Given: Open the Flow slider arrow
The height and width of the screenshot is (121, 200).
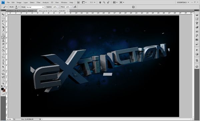Looking at the screenshot, I should click(71, 7).
